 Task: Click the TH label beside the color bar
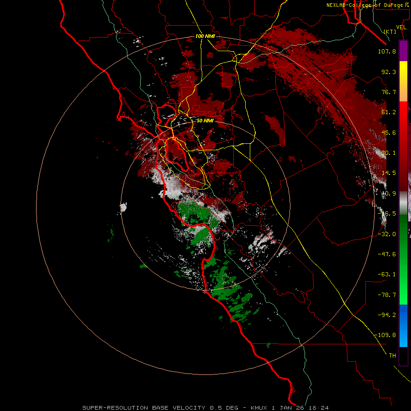click(392, 356)
